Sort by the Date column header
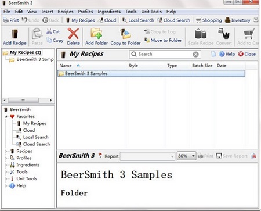 tap(230, 66)
